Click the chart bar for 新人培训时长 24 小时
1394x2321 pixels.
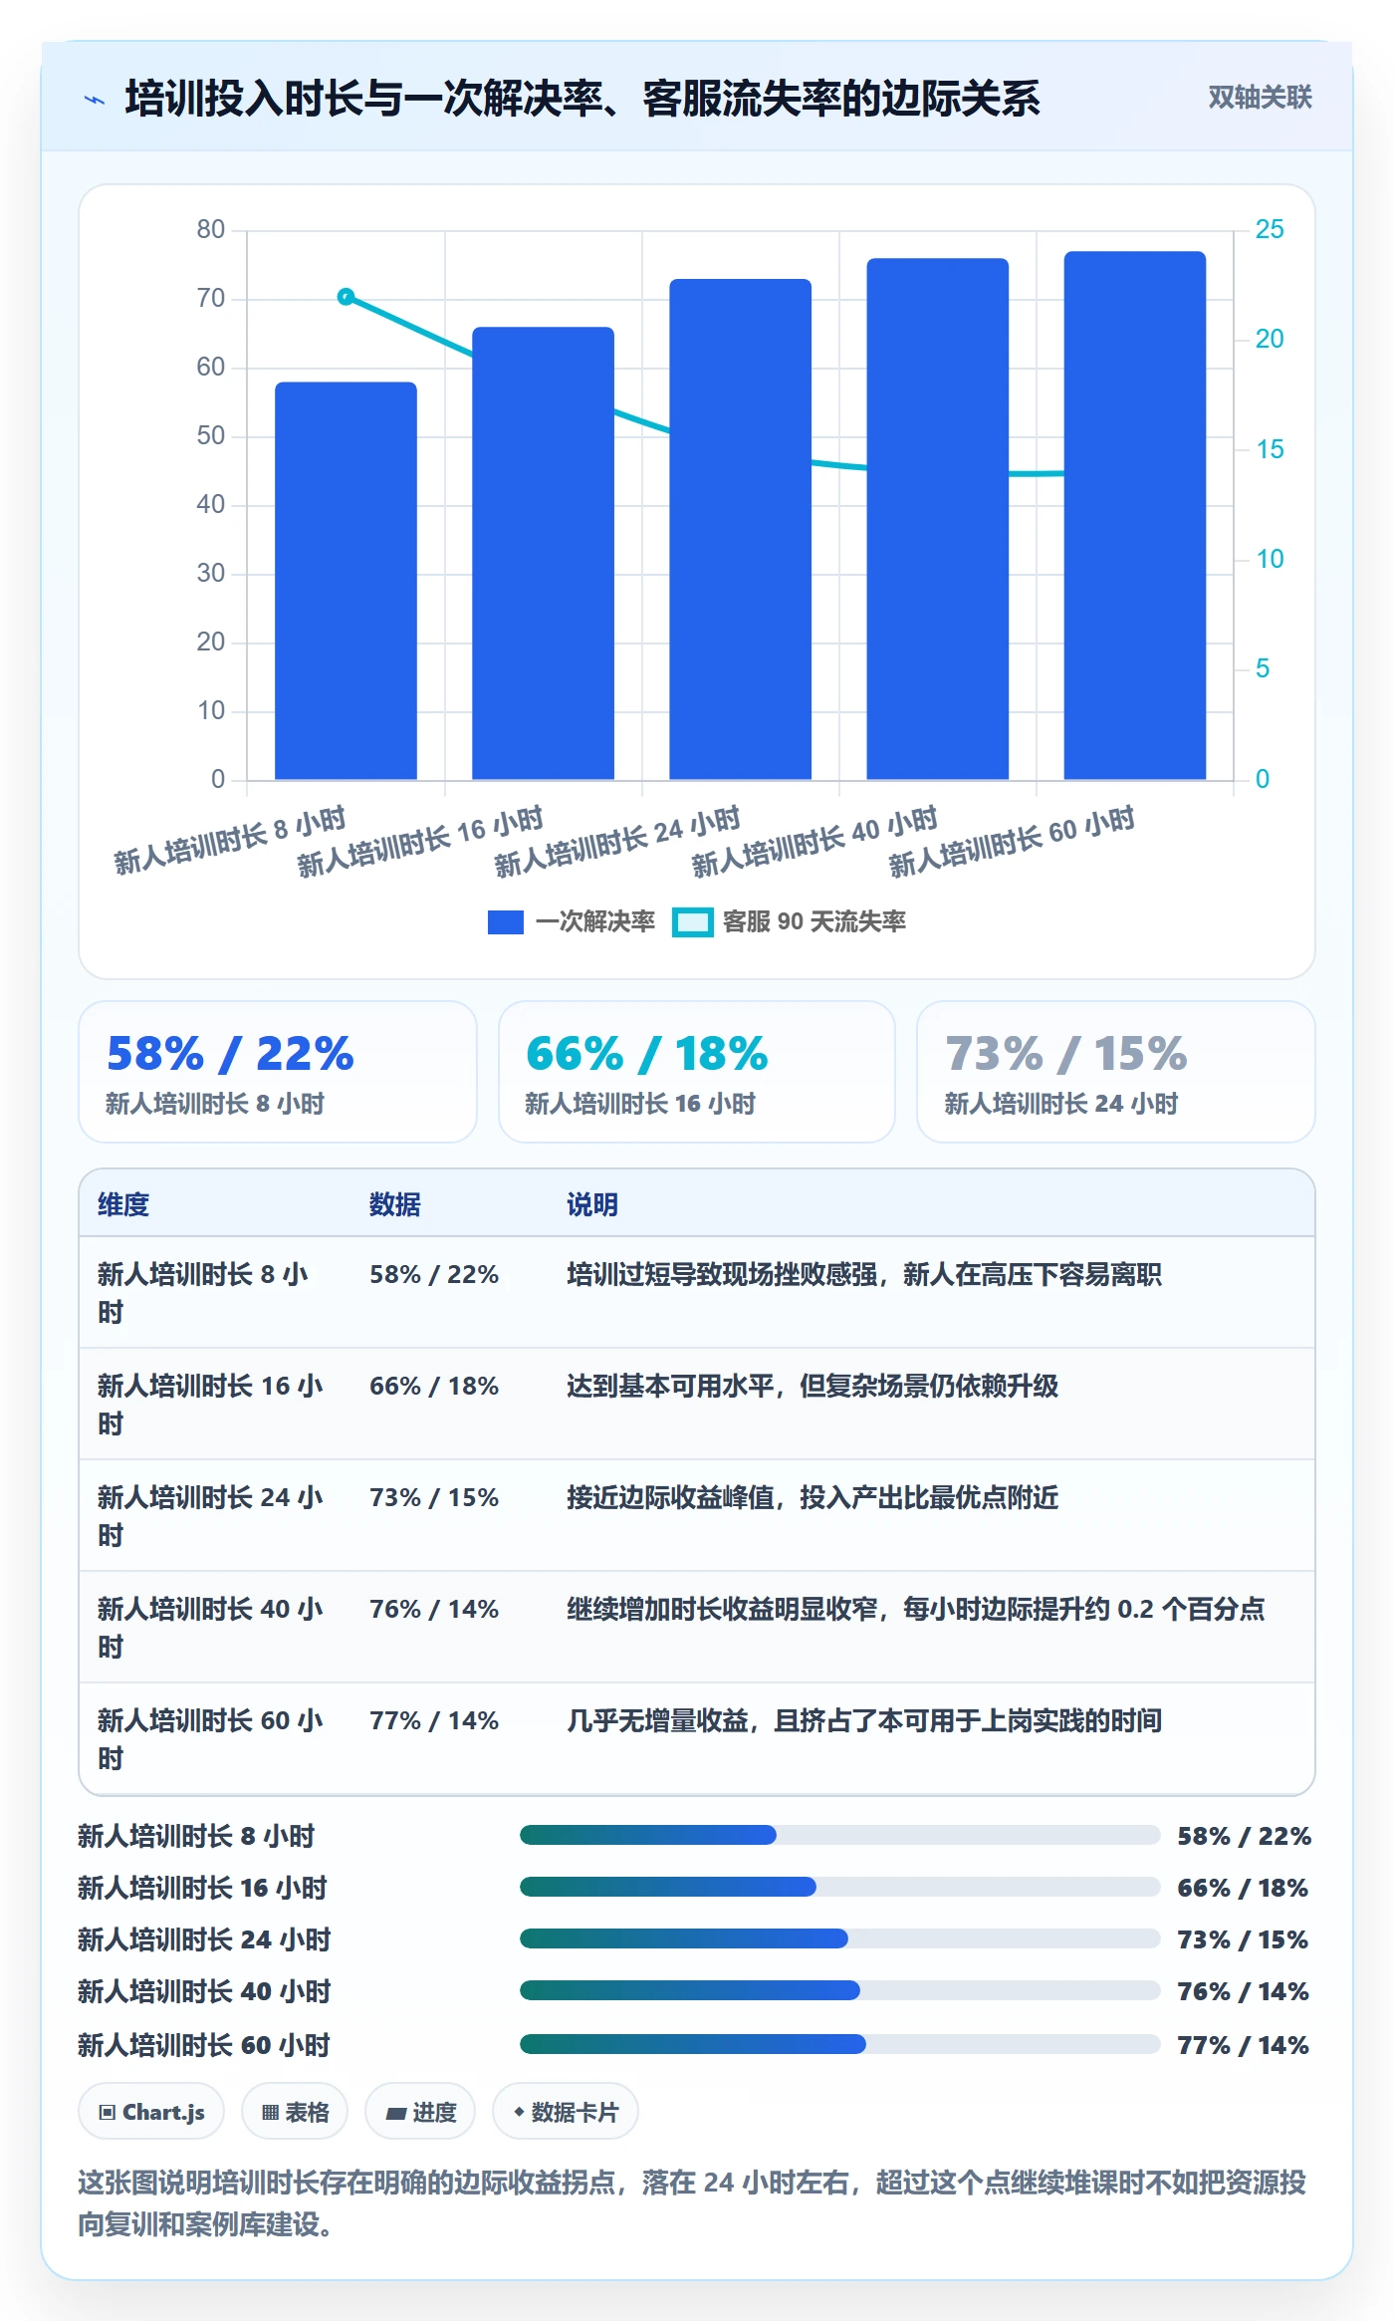(740, 529)
